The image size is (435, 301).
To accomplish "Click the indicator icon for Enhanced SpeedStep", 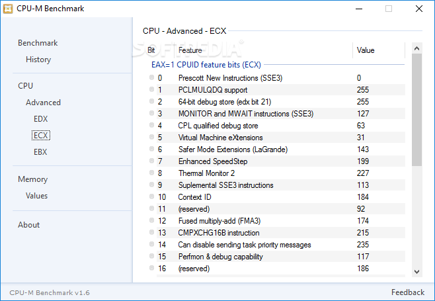I will point(151,161).
